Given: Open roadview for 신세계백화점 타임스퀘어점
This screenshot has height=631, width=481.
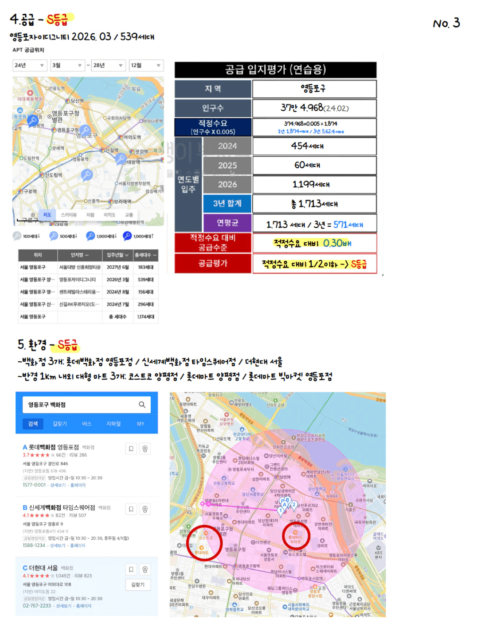Looking at the screenshot, I should tap(145, 509).
